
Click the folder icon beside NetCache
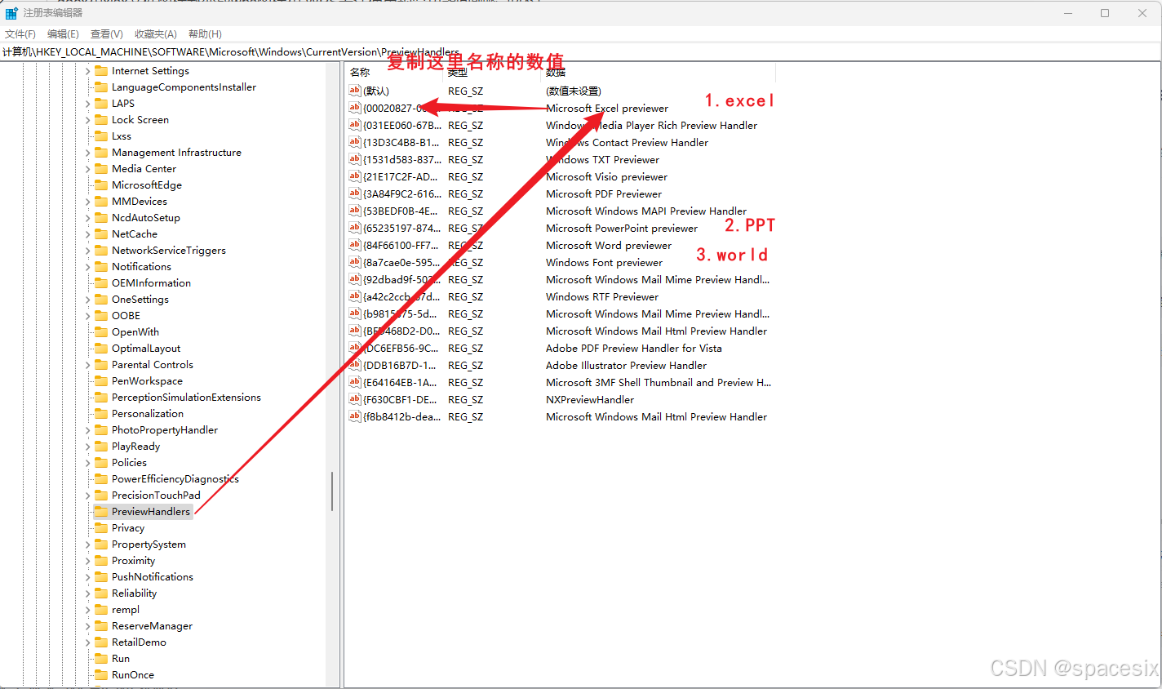point(101,234)
